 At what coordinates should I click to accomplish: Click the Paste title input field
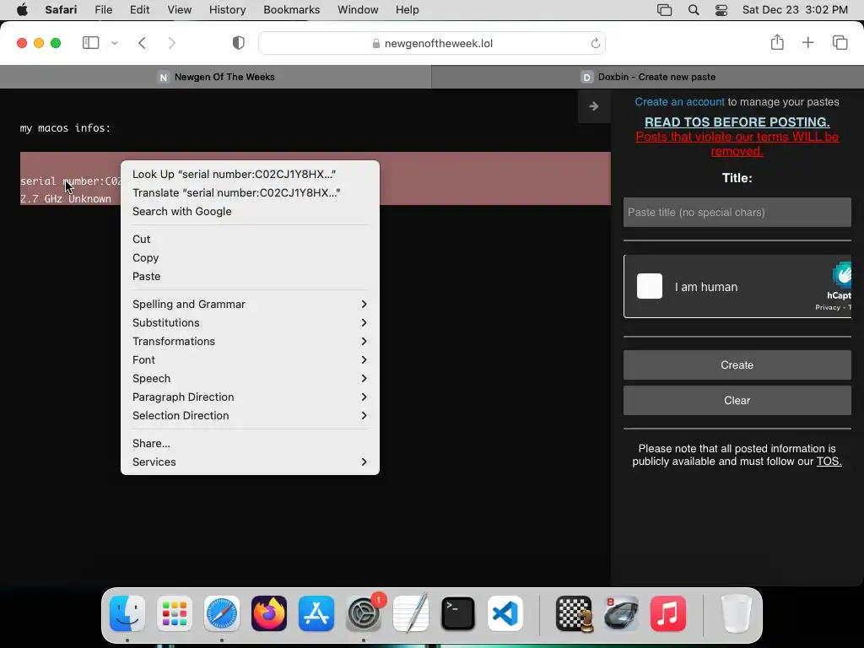click(737, 212)
